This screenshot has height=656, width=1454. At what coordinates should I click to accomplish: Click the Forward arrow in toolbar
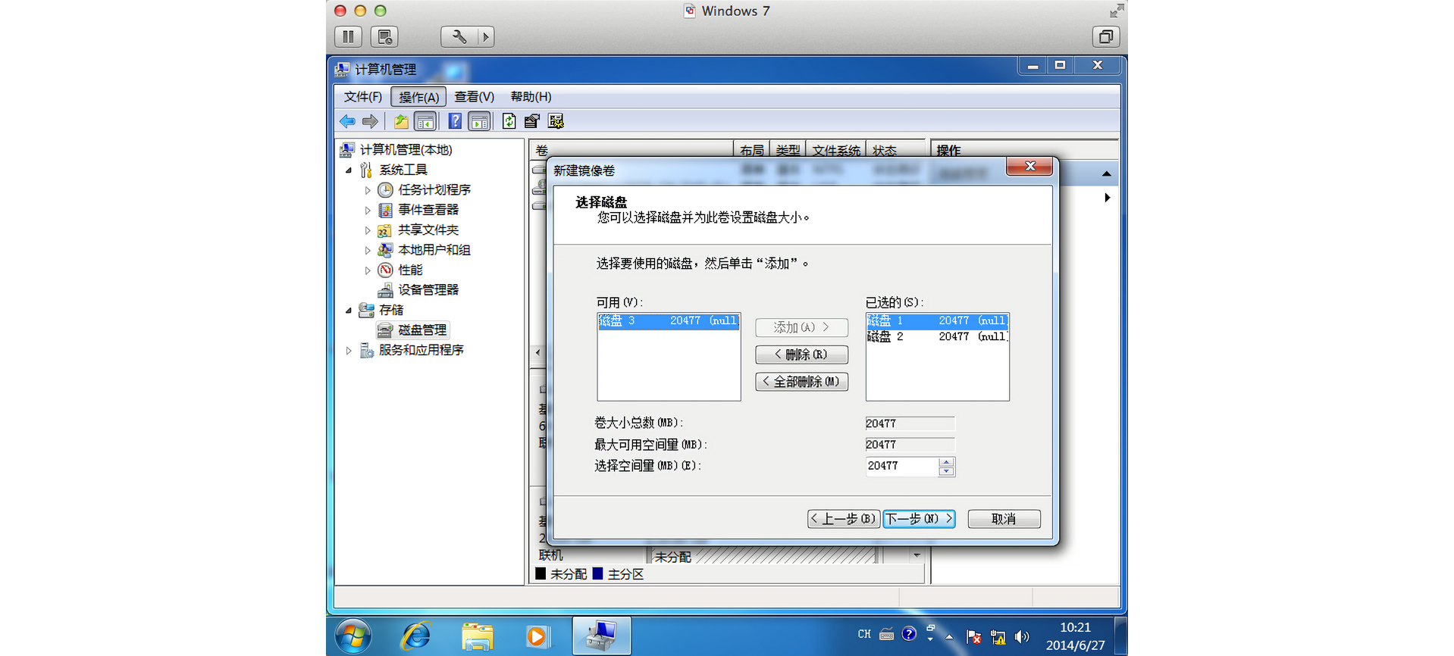(x=370, y=121)
